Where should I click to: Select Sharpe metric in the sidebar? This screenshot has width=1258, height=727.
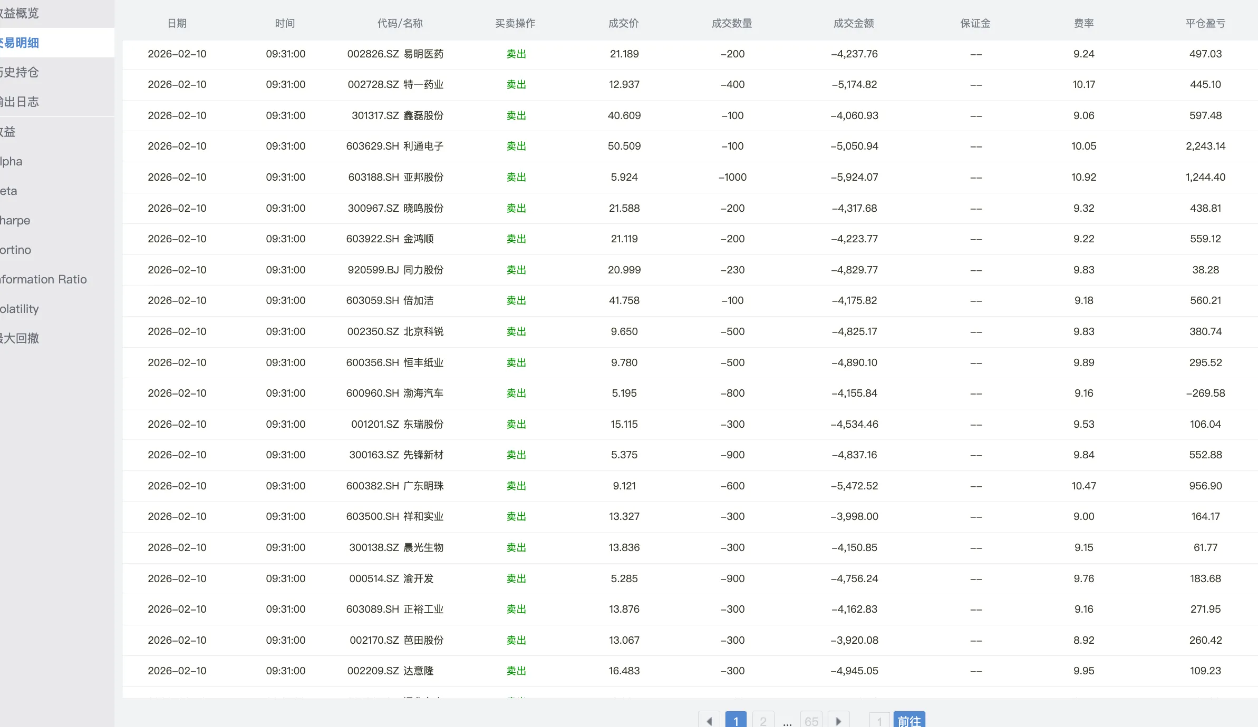point(16,220)
